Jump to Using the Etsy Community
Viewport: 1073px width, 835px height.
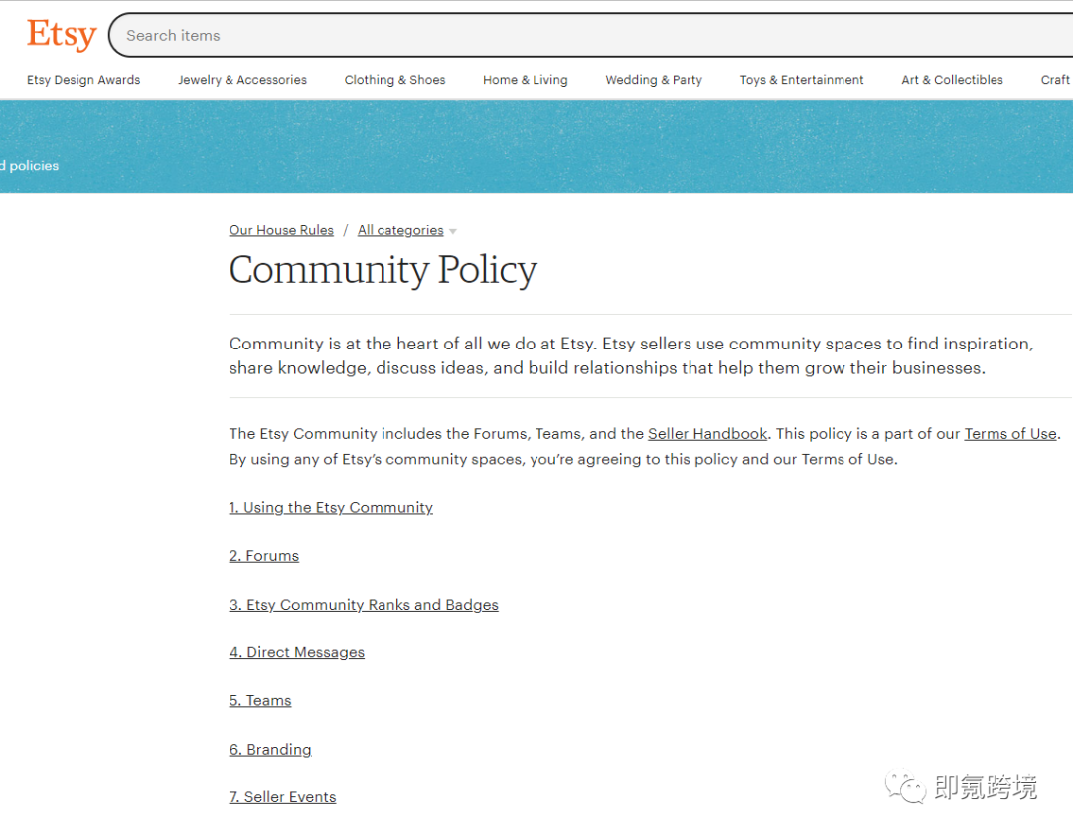coord(331,508)
